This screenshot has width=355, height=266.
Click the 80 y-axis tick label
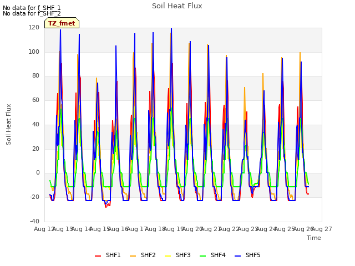pyautogui.click(x=35, y=76)
